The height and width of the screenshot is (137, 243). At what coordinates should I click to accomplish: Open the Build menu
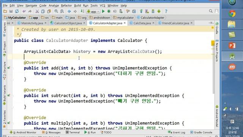coord(77,6)
